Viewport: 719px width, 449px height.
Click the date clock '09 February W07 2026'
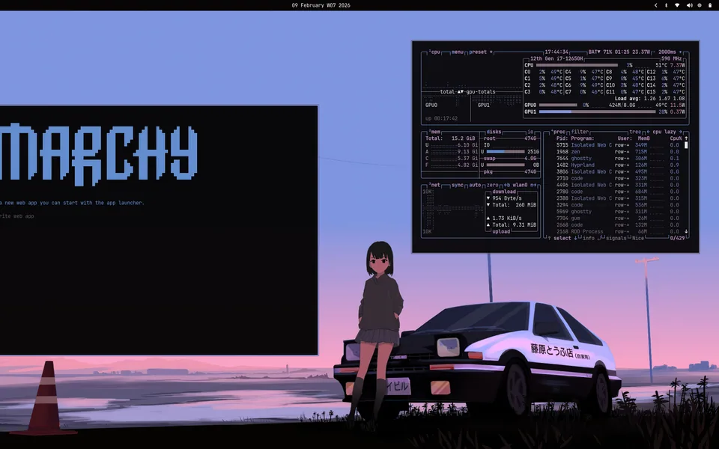321,5
